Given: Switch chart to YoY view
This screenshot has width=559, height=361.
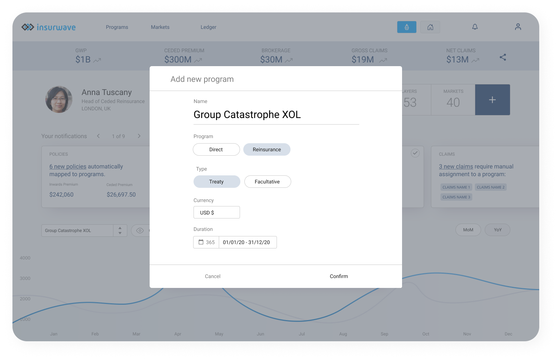Looking at the screenshot, I should (498, 230).
